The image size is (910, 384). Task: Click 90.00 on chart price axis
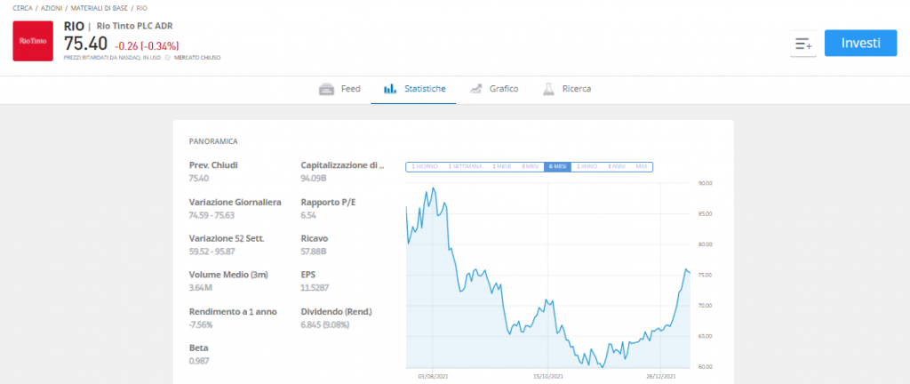(x=704, y=183)
